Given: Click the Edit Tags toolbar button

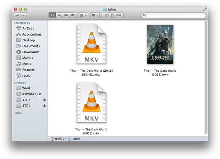Looking at the screenshot, I should (x=118, y=15).
